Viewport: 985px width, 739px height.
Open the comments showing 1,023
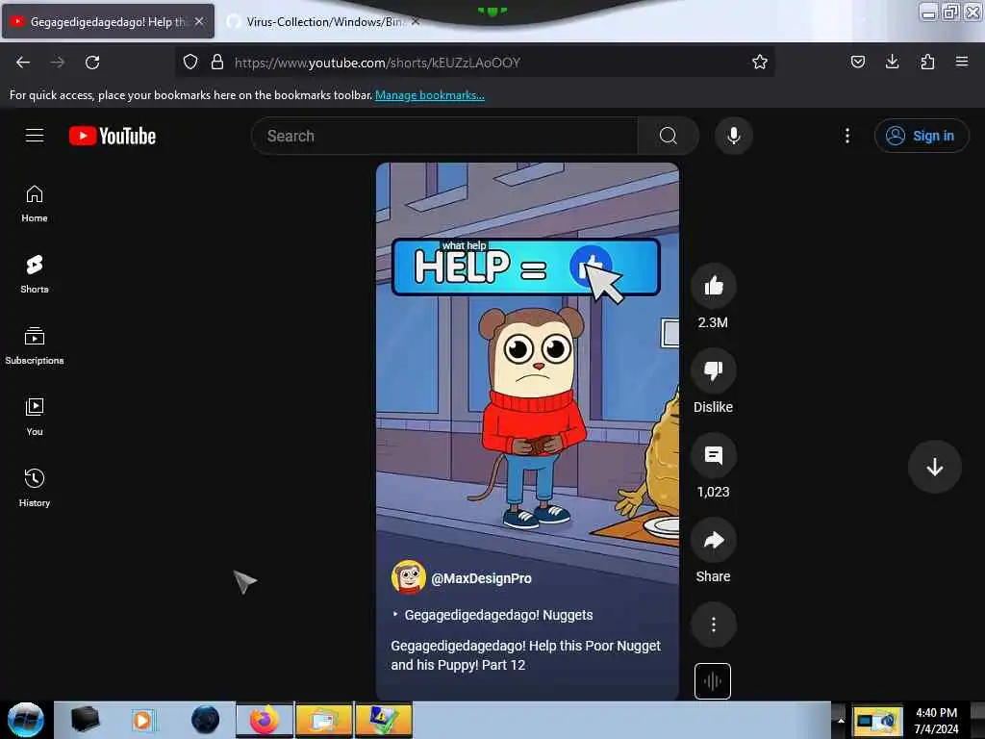coord(713,455)
